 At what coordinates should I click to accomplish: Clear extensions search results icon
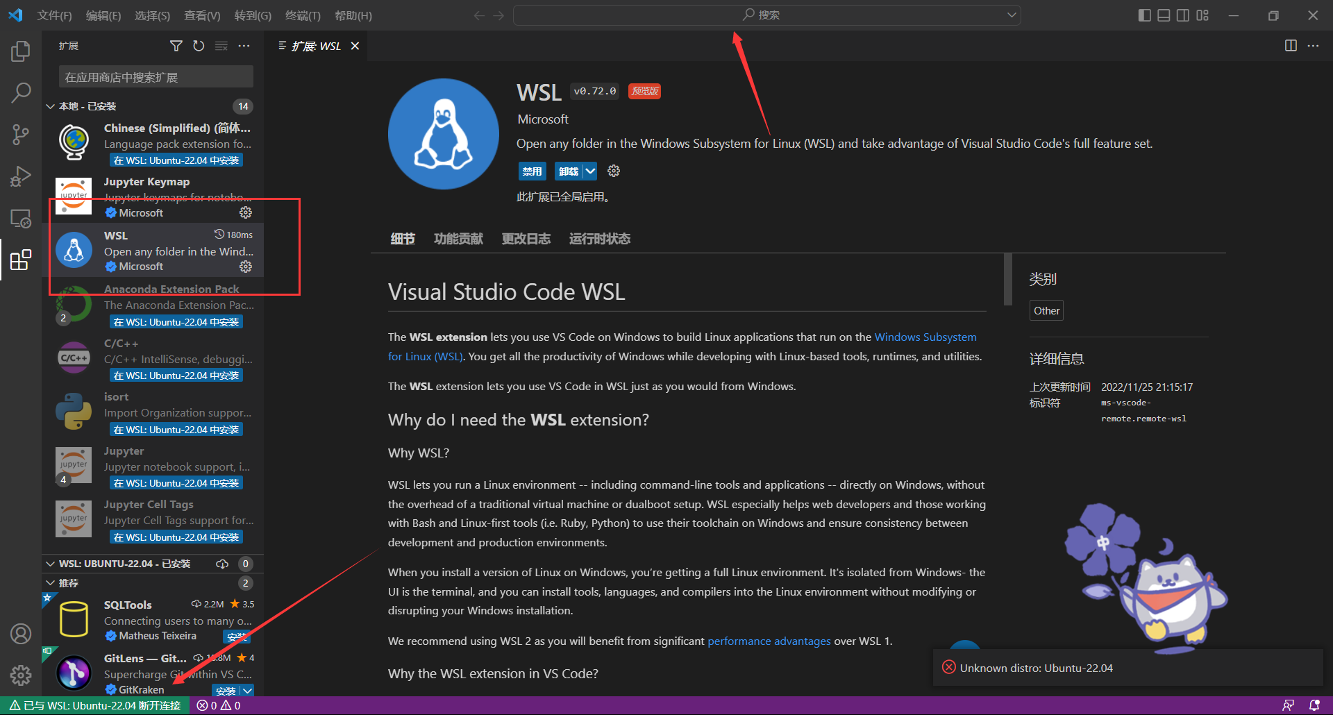[221, 46]
